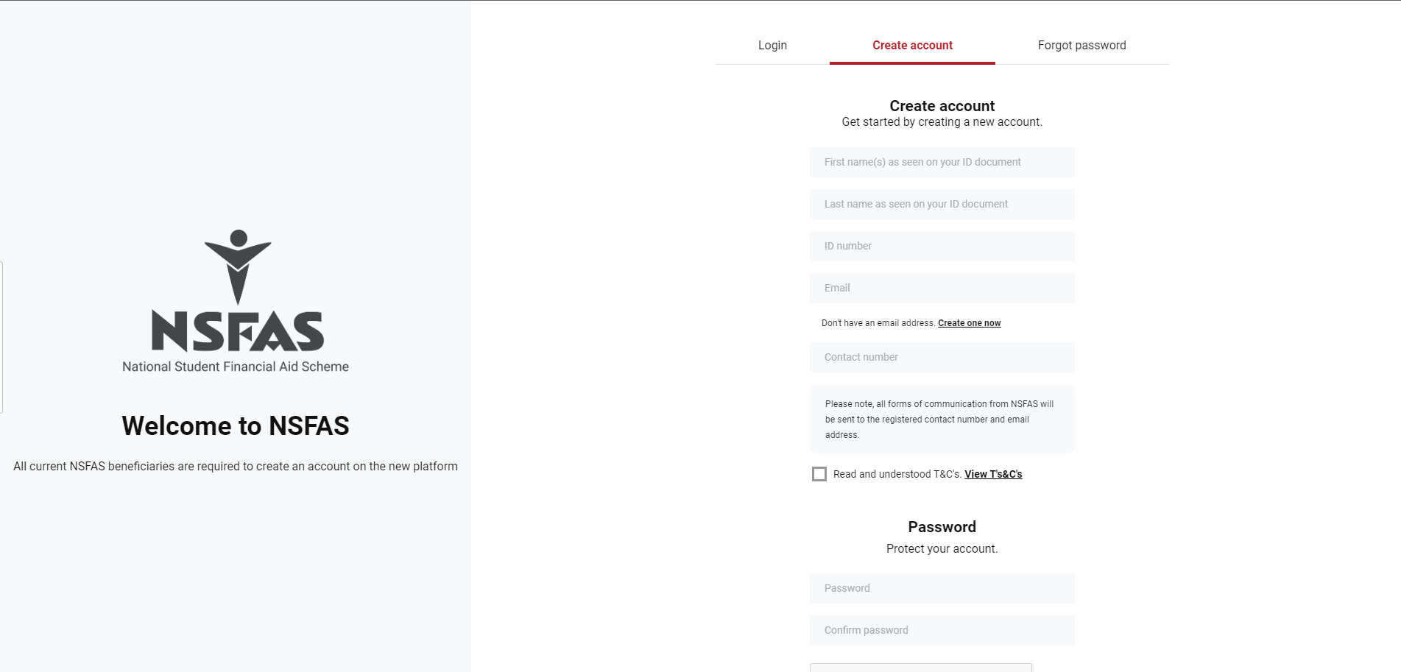
Task: Click the Confirm password field
Action: pos(942,630)
